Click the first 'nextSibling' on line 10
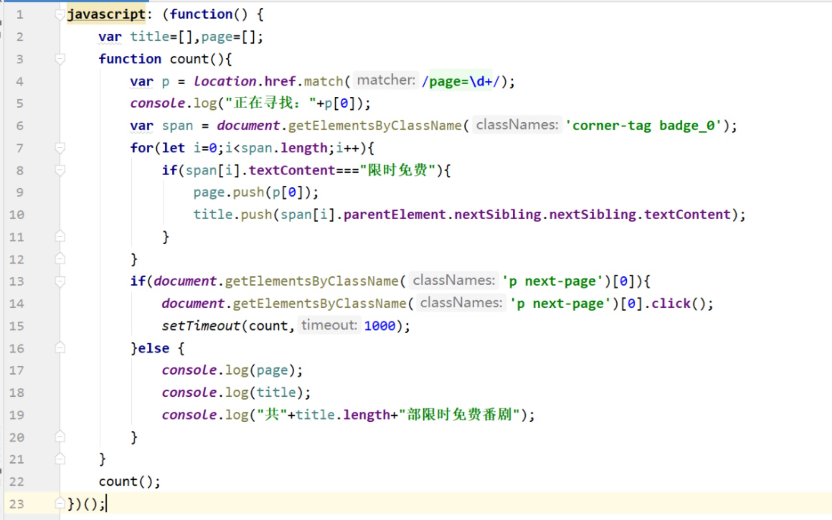Viewport: 832px width, 520px height. click(497, 214)
